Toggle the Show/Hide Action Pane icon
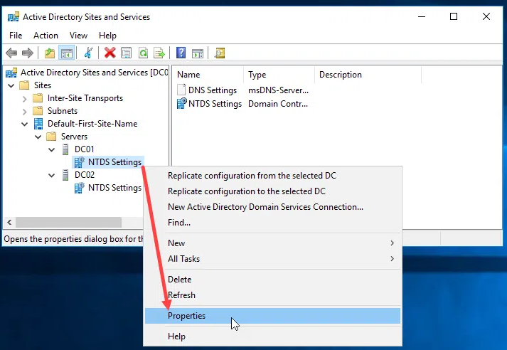Image resolution: width=507 pixels, height=350 pixels. tap(198, 53)
